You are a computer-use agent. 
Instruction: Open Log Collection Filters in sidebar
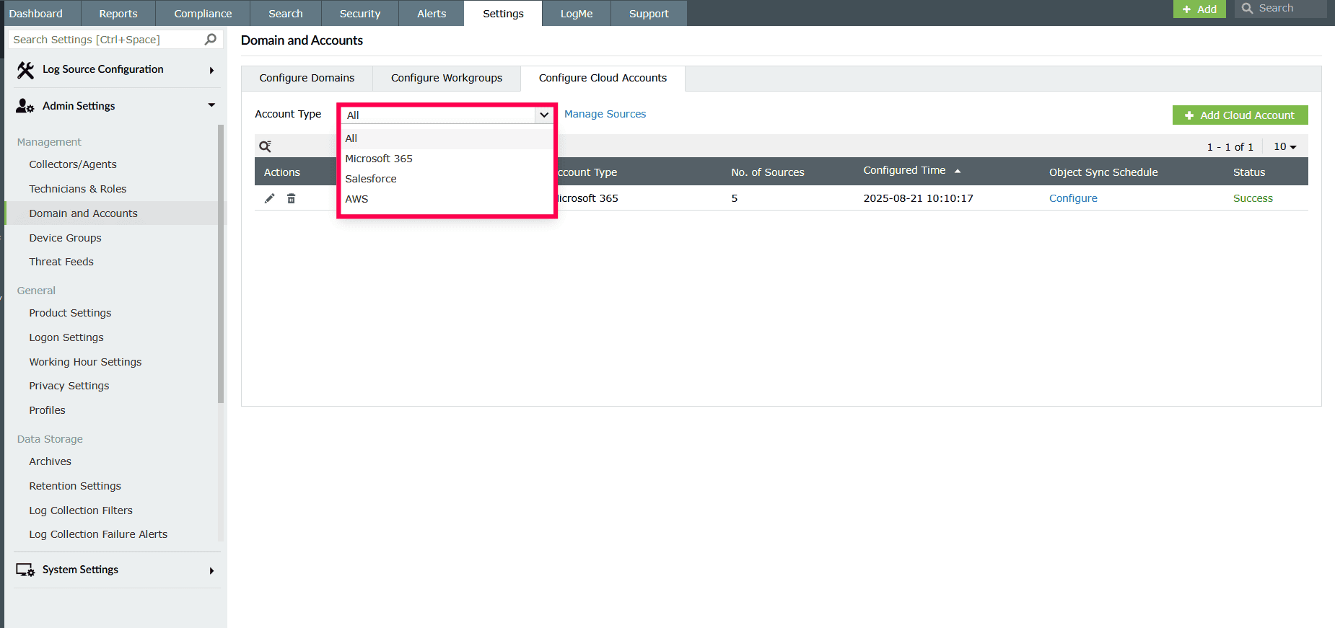pyautogui.click(x=81, y=510)
